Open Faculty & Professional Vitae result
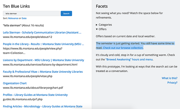 [43, 72]
